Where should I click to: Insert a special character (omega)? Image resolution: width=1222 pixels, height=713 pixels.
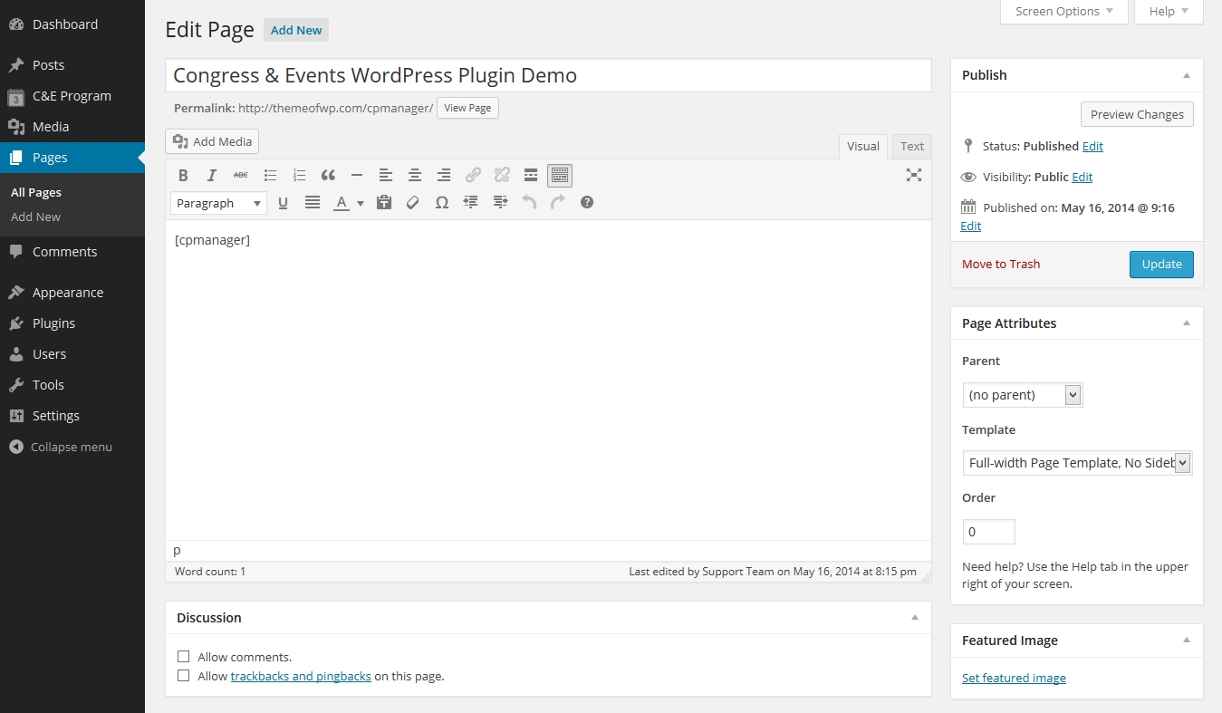pyautogui.click(x=442, y=202)
